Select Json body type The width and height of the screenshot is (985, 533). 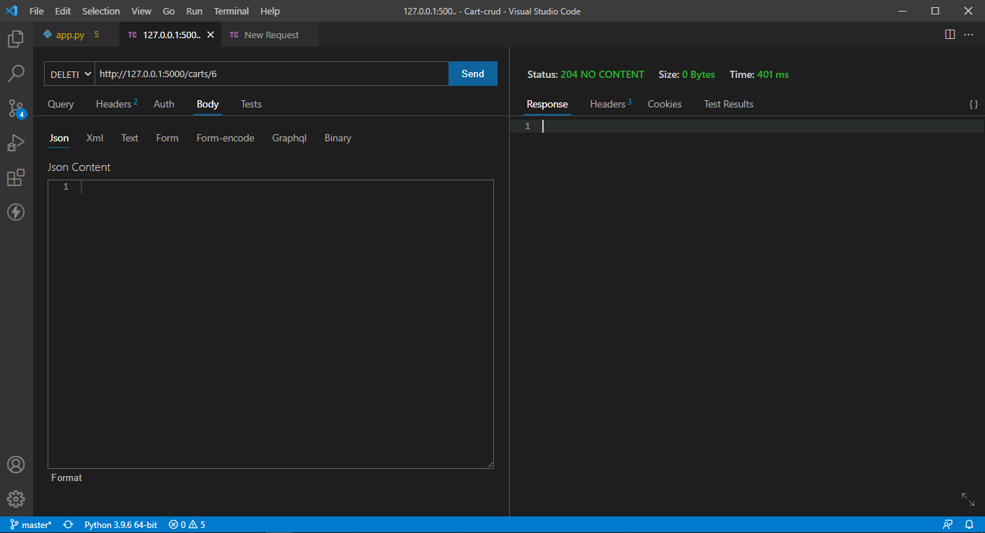(59, 138)
